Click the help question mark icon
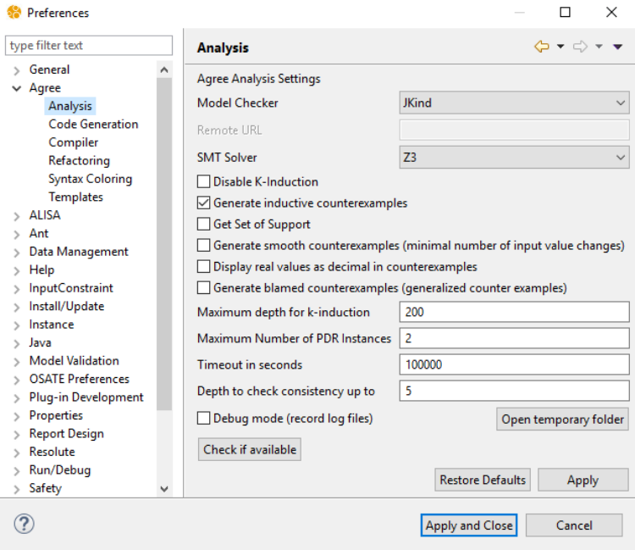Viewport: 635px width, 550px height. (24, 524)
